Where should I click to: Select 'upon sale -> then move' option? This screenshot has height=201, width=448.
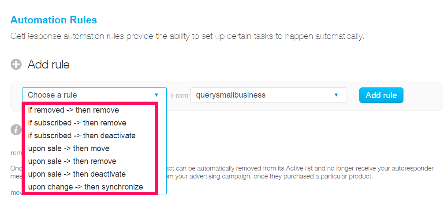pyautogui.click(x=68, y=148)
